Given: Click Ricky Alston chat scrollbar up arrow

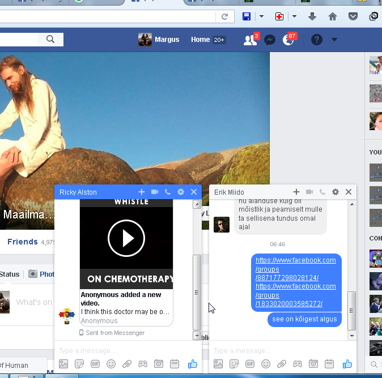Looking at the screenshot, I should point(197,204).
